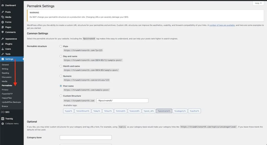Select the Plain permalink radio button
The image size is (267, 145).
pos(61,46)
